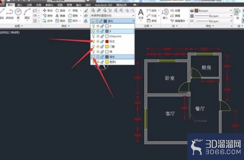Expand the Annotation (注释) panel
Viewport: 244px width, 160px height.
point(148,26)
